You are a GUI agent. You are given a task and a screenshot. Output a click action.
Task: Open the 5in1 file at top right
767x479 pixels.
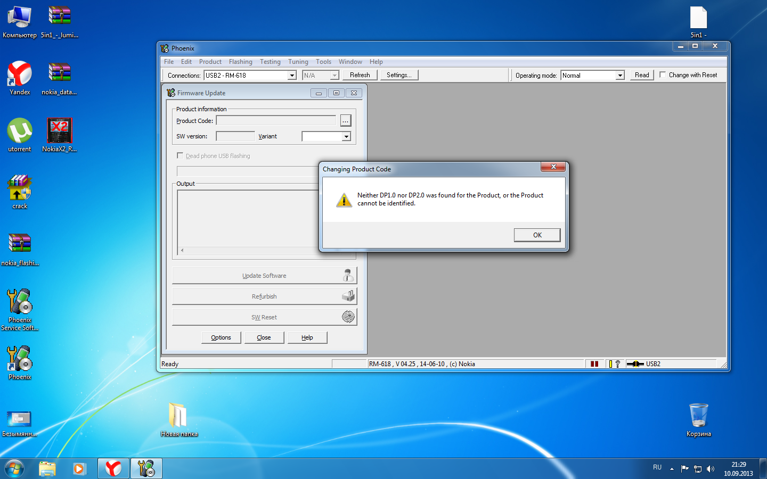coord(698,21)
